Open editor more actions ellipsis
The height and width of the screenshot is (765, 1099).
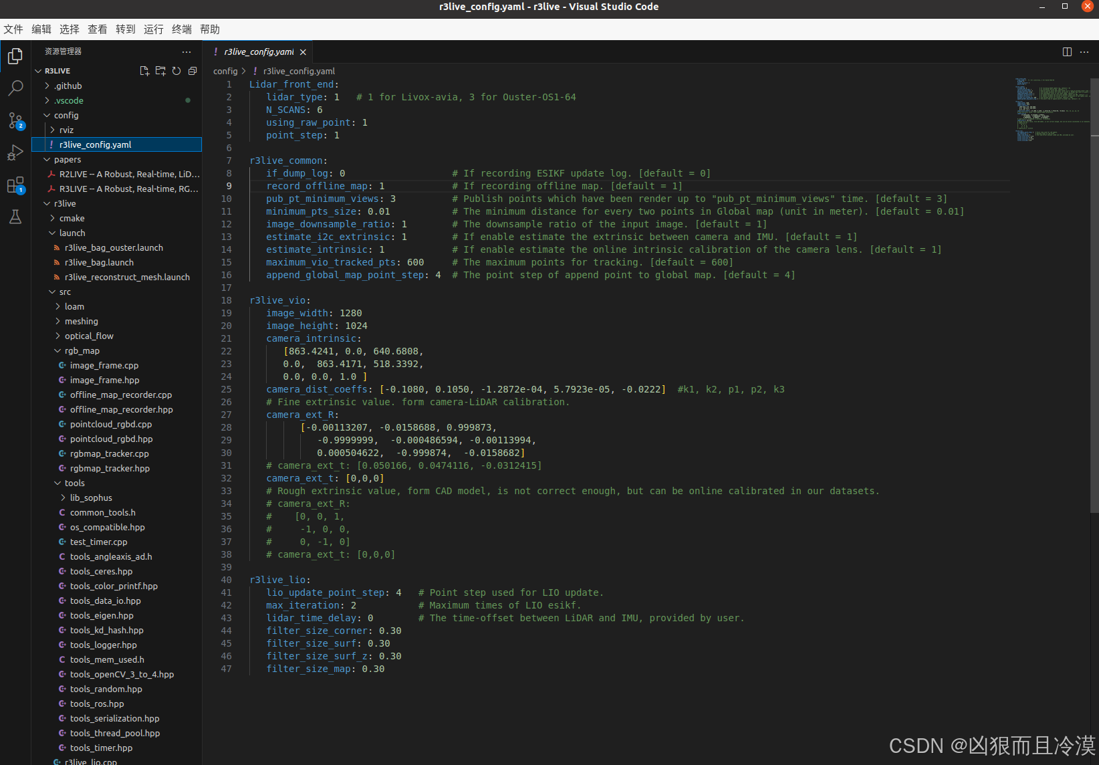1084,51
